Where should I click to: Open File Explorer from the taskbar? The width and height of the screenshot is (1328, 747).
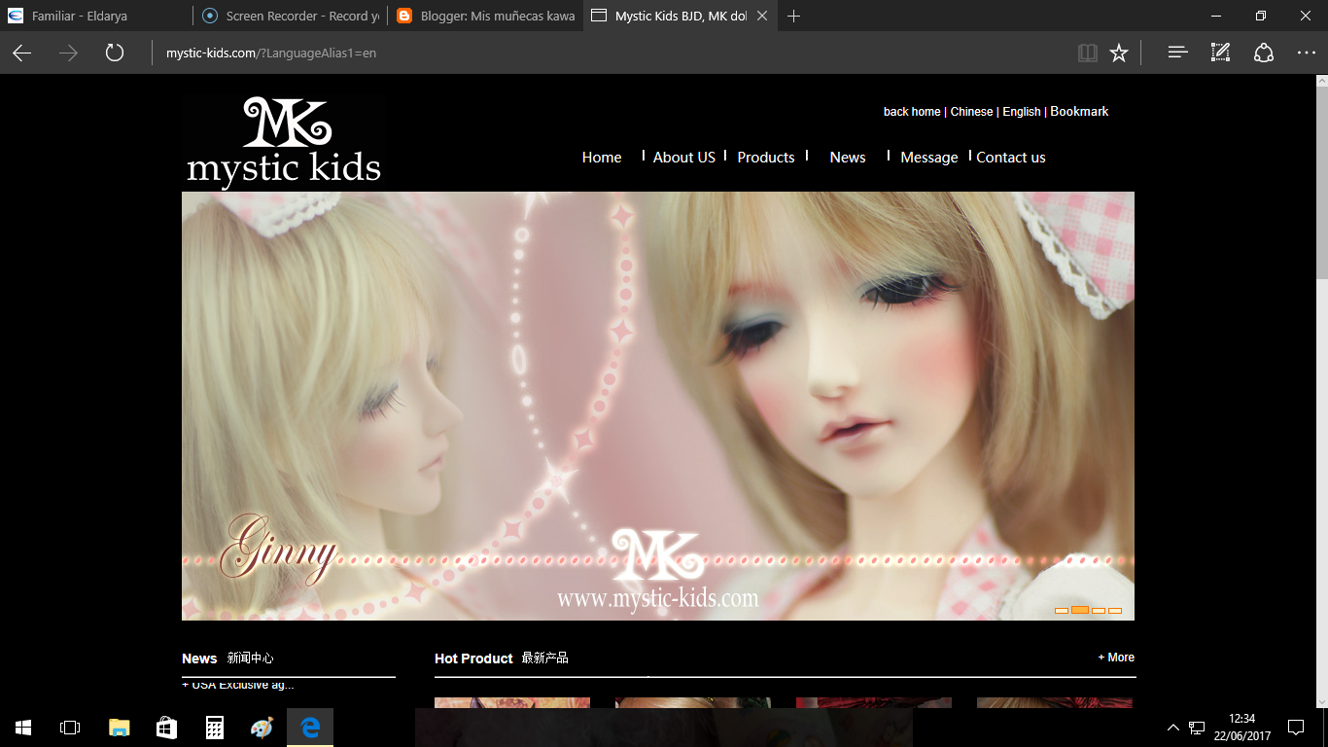point(117,727)
